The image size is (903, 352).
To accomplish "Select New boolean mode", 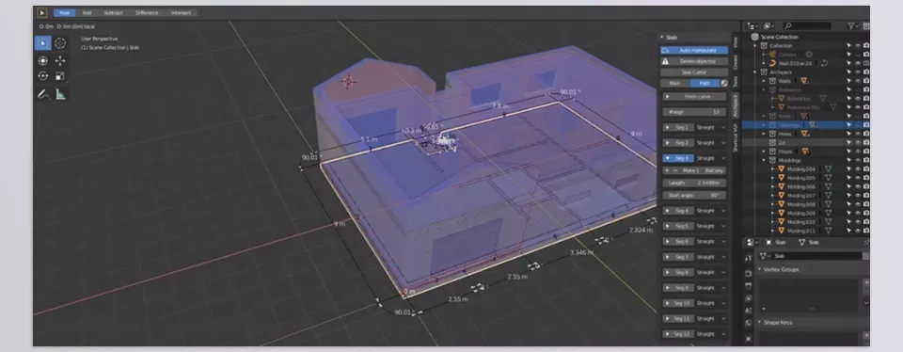I will [x=65, y=12].
